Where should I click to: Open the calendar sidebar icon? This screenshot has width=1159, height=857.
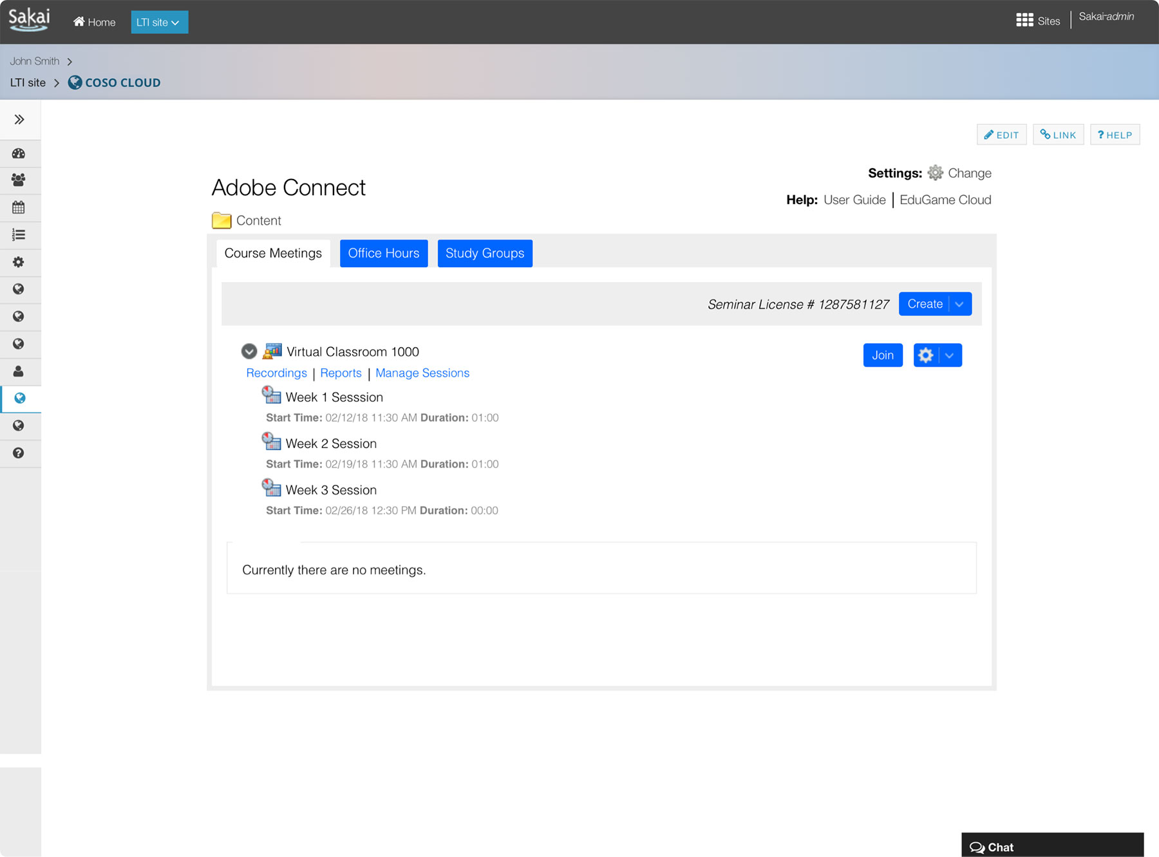pyautogui.click(x=19, y=207)
